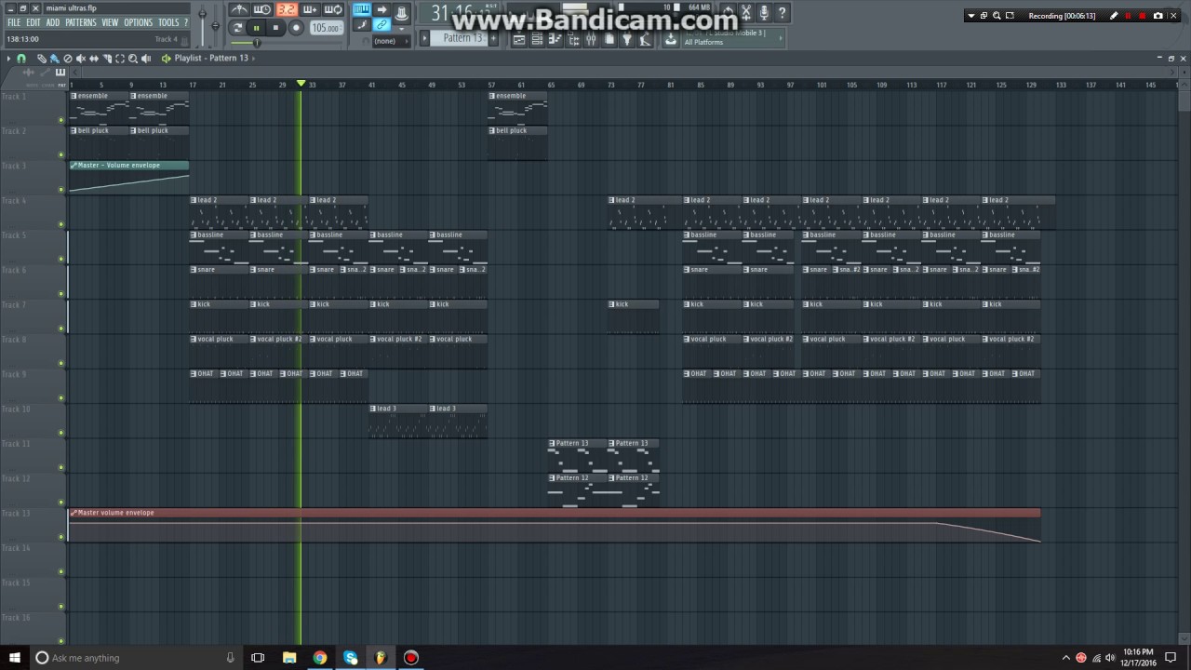Mute Track 1 using its green dot

point(61,119)
